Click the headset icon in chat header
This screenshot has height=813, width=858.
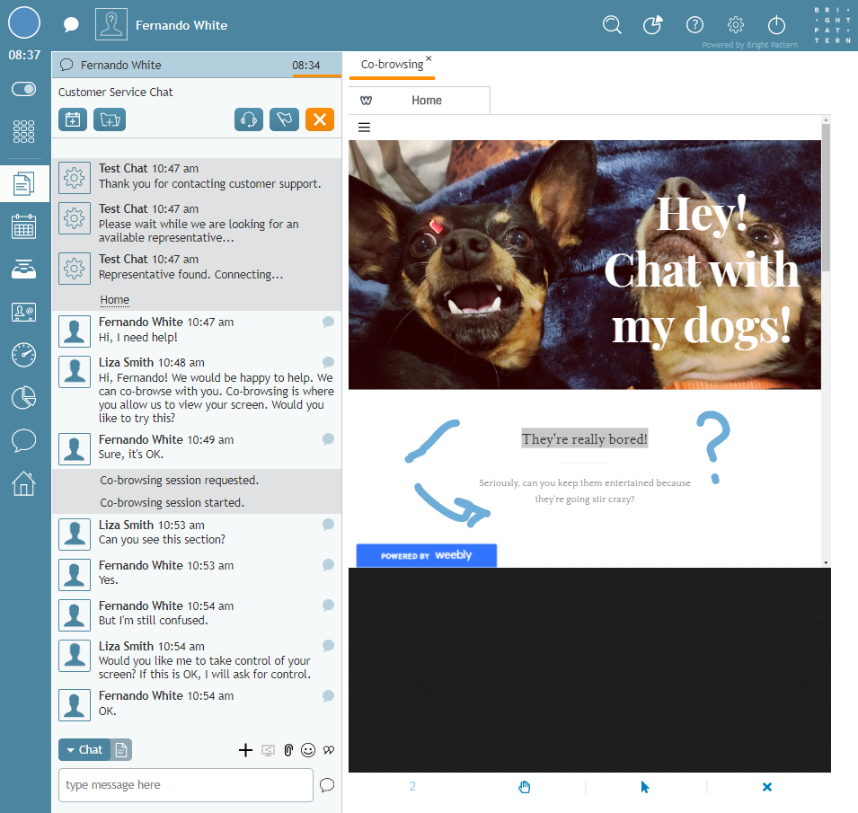[x=249, y=119]
